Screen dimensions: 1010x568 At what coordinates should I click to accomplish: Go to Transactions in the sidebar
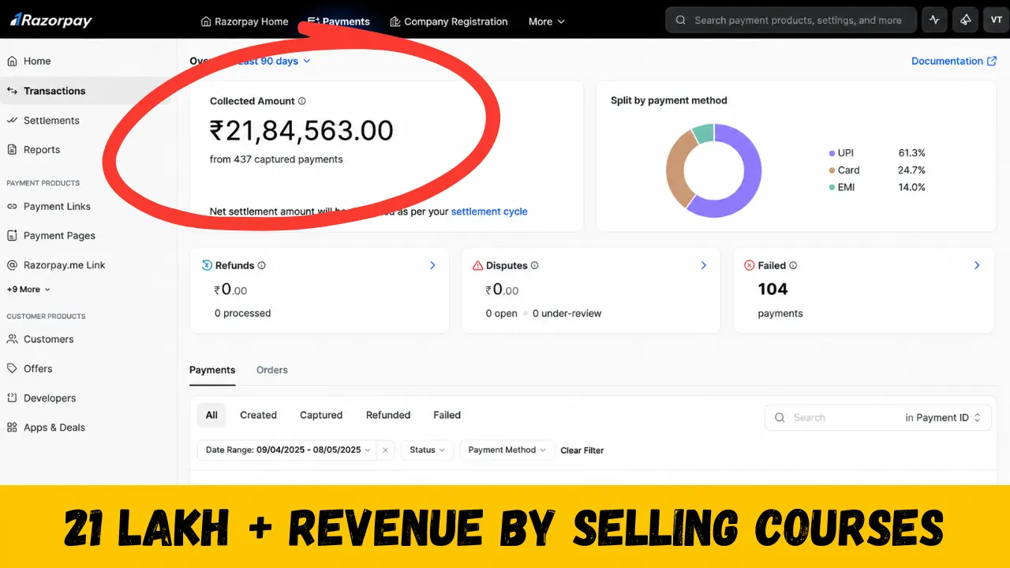point(85,91)
